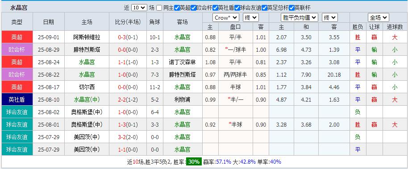The height and width of the screenshot is (169, 408).
Task: Uncheck the 英联杯 filter checkbox
Action: pyautogui.click(x=291, y=8)
